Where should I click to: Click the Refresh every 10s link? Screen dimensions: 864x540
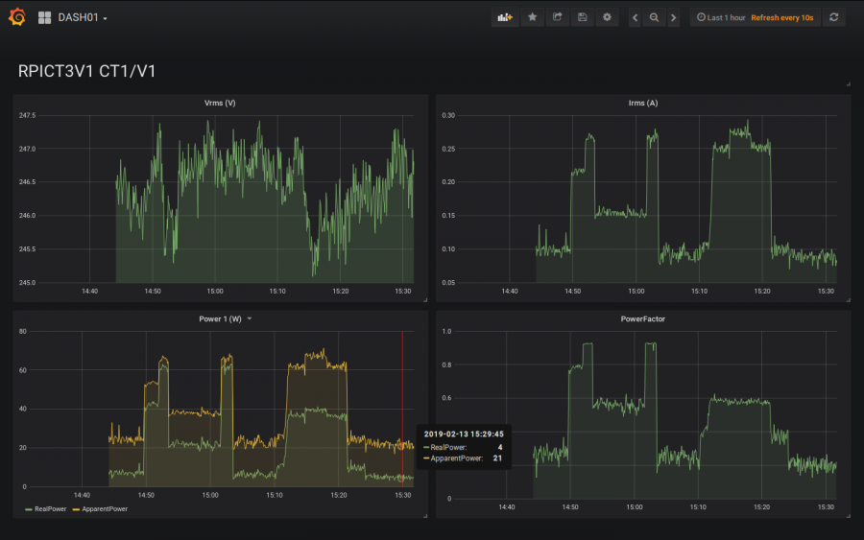[x=784, y=17]
